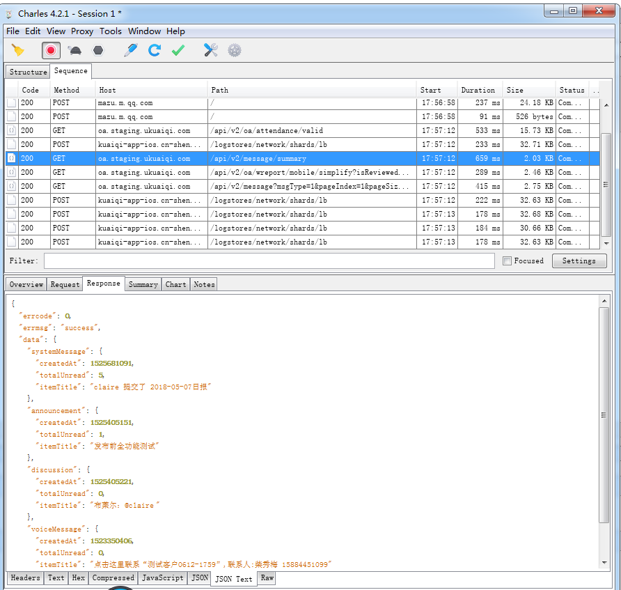Open the View menu
The height and width of the screenshot is (590, 621).
pos(56,31)
